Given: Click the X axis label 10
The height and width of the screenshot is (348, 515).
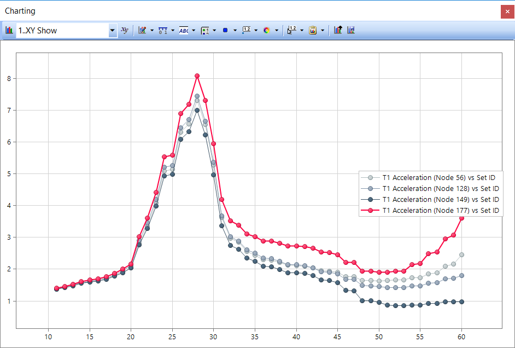Looking at the screenshot, I should coord(48,337).
